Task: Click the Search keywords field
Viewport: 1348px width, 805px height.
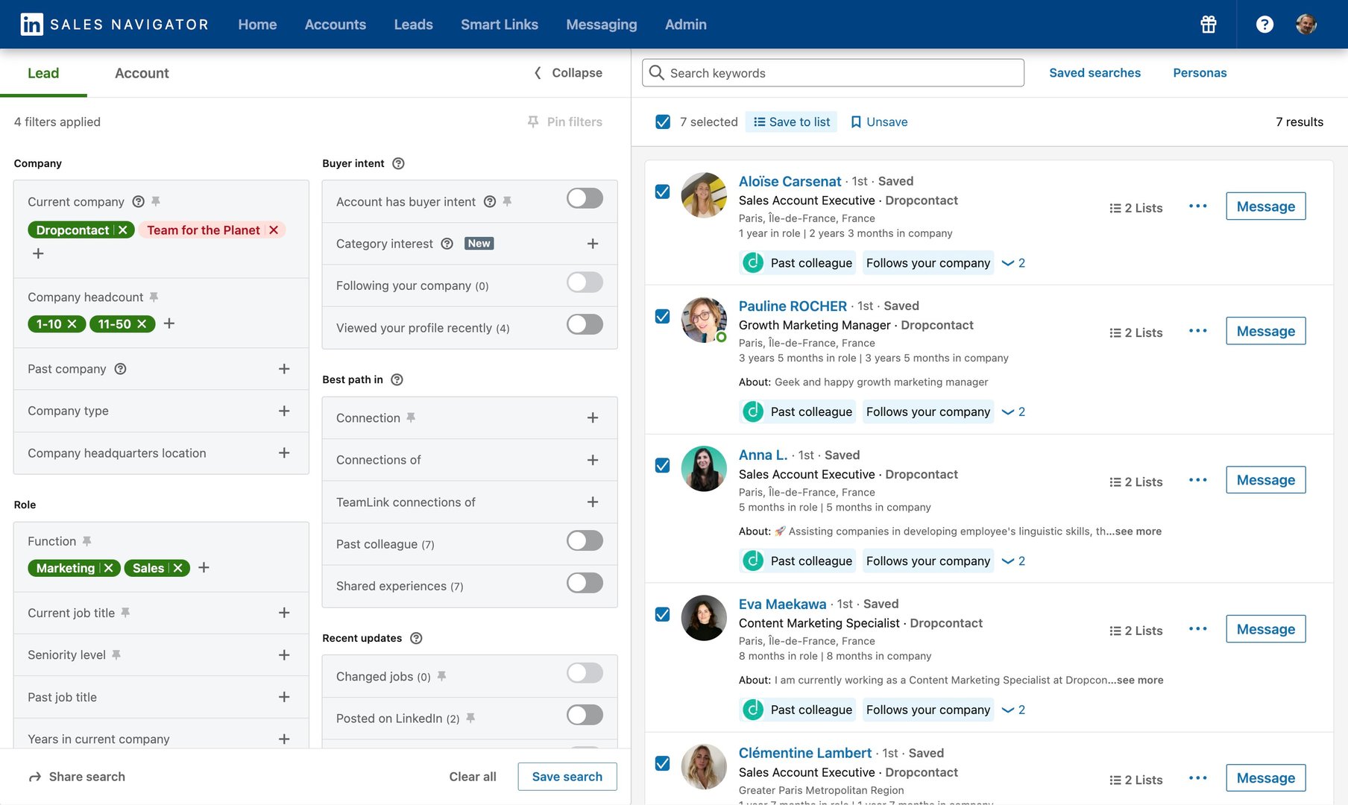Action: (832, 73)
